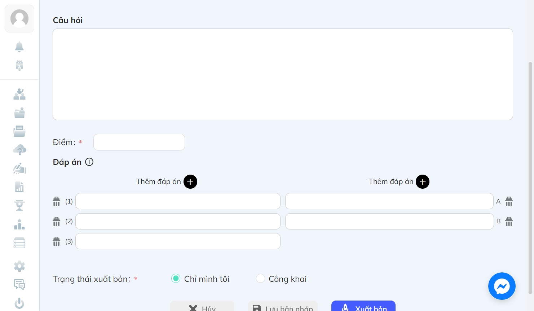Click the Điểm input field
534x311 pixels.
pyautogui.click(x=139, y=142)
